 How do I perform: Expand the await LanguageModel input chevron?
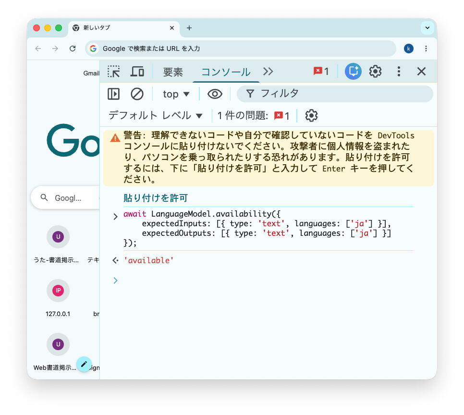(x=115, y=217)
